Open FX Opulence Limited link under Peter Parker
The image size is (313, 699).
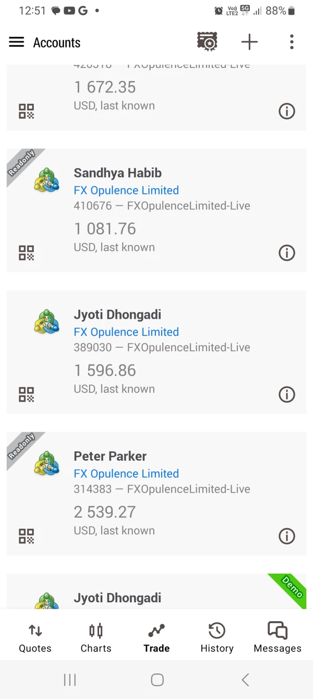(x=126, y=474)
